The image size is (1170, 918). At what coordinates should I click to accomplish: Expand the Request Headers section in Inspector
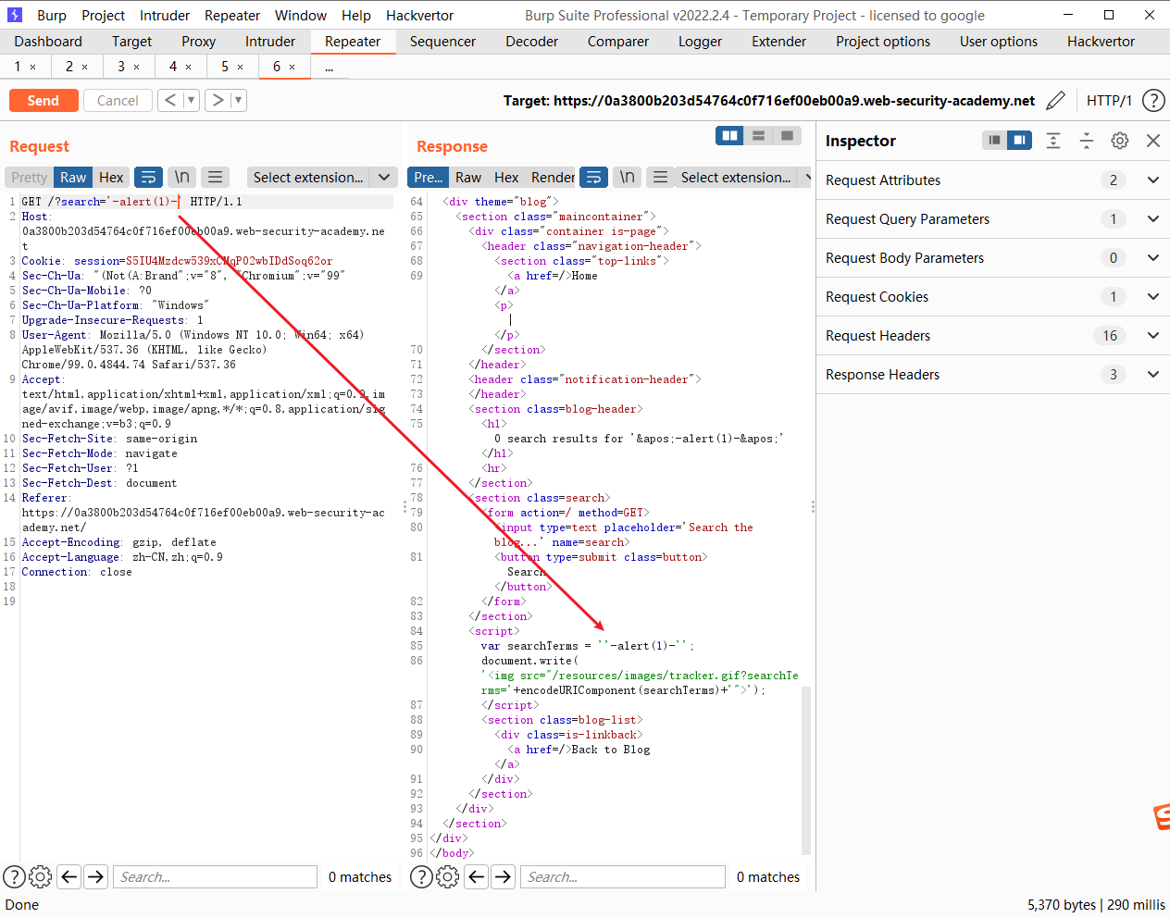pyautogui.click(x=1151, y=335)
